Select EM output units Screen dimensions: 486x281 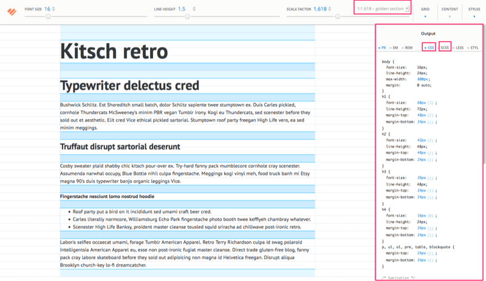tap(394, 48)
